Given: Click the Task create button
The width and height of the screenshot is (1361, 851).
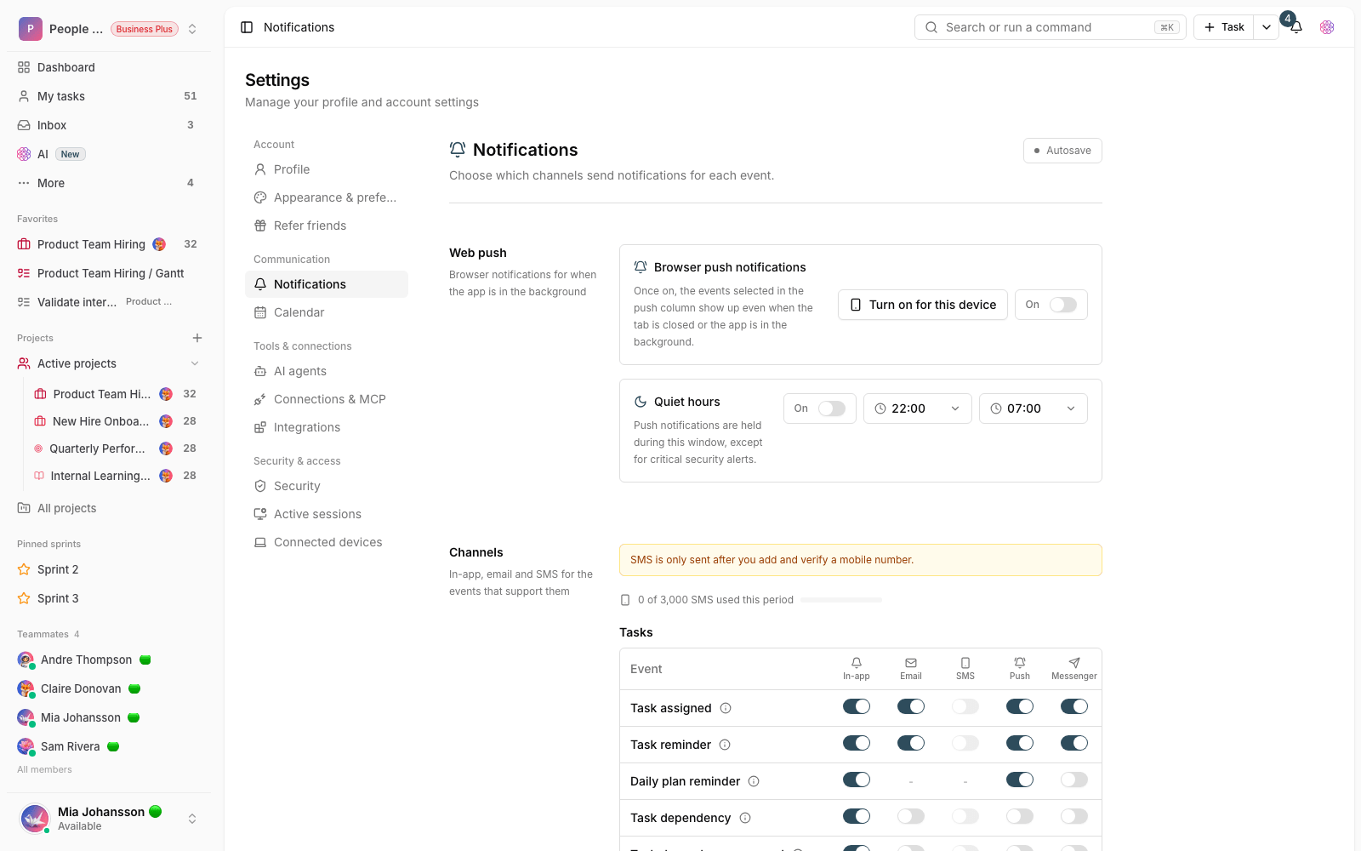Looking at the screenshot, I should (1224, 27).
